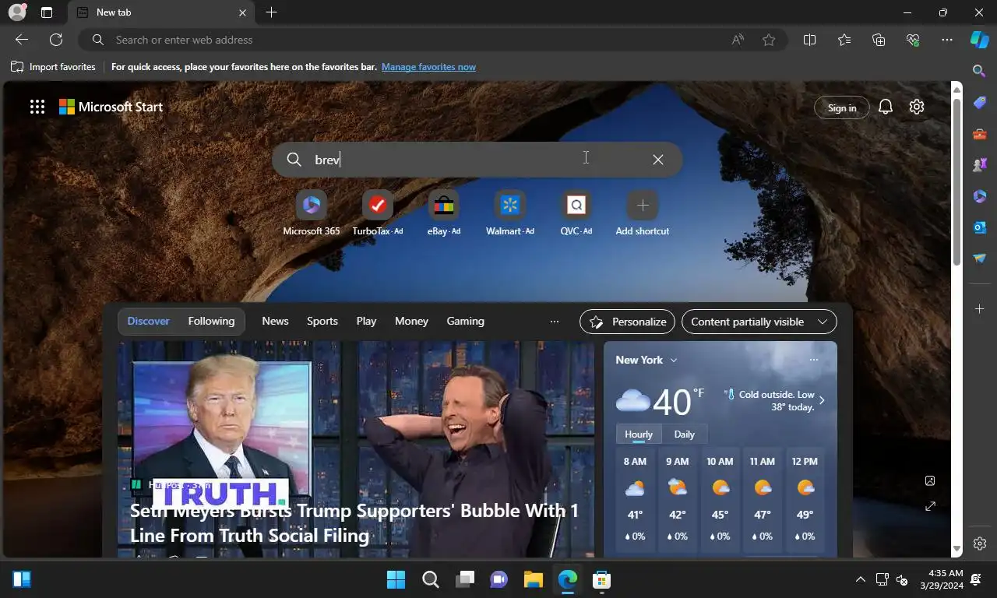Click the Personalize button
The image size is (997, 598).
628,322
